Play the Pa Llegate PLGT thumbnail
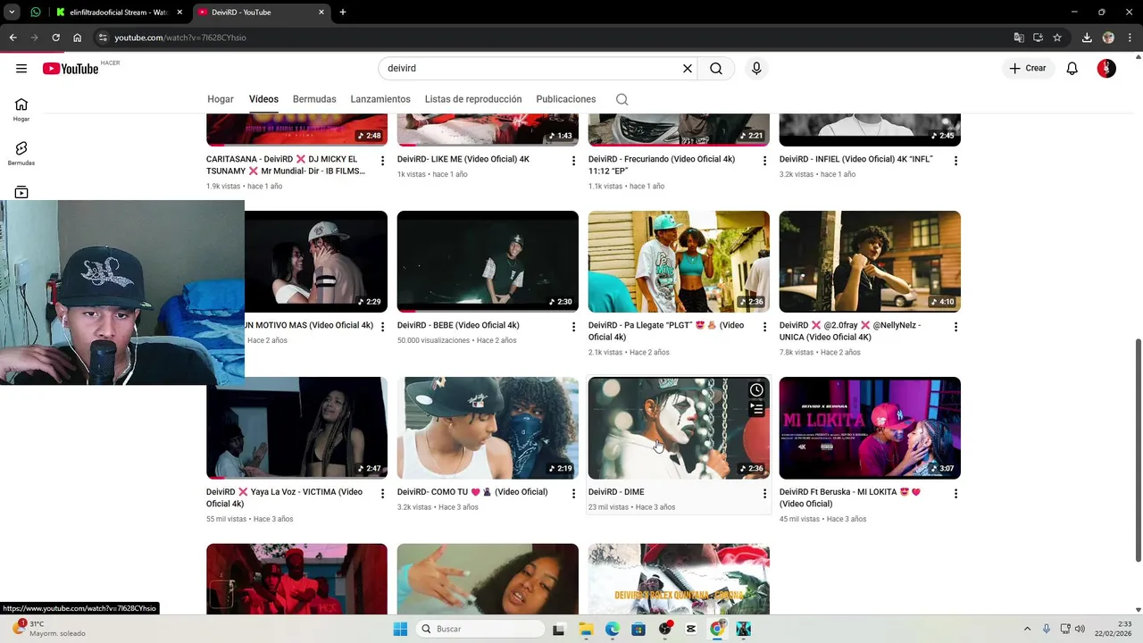This screenshot has width=1143, height=643. [x=679, y=262]
